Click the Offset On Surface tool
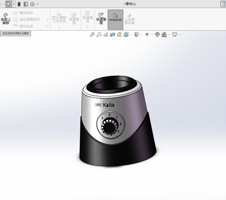This screenshot has height=200, width=226. pos(6,18)
